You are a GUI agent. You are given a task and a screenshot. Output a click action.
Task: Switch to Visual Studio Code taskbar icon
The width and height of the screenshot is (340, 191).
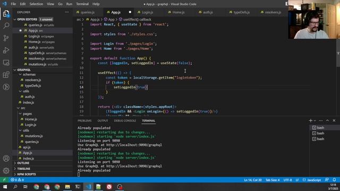pos(88,187)
